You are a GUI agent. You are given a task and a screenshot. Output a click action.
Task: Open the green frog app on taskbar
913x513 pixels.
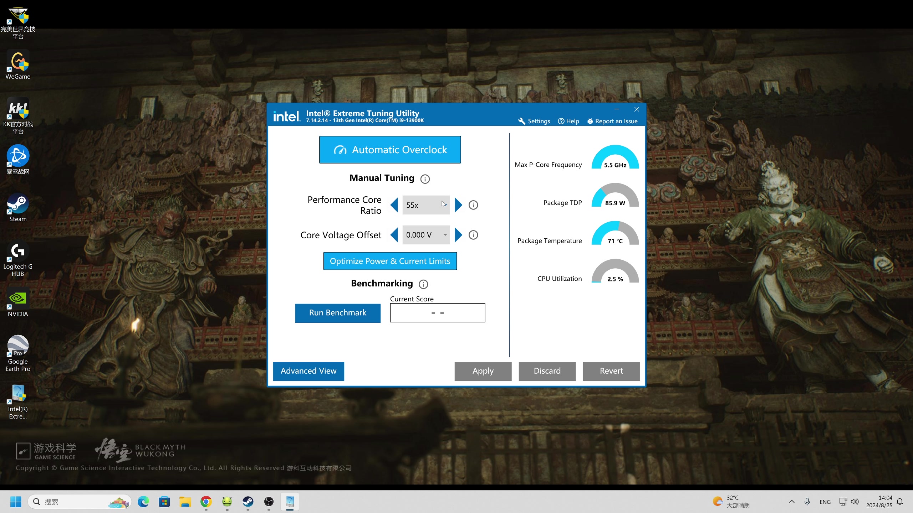227,502
